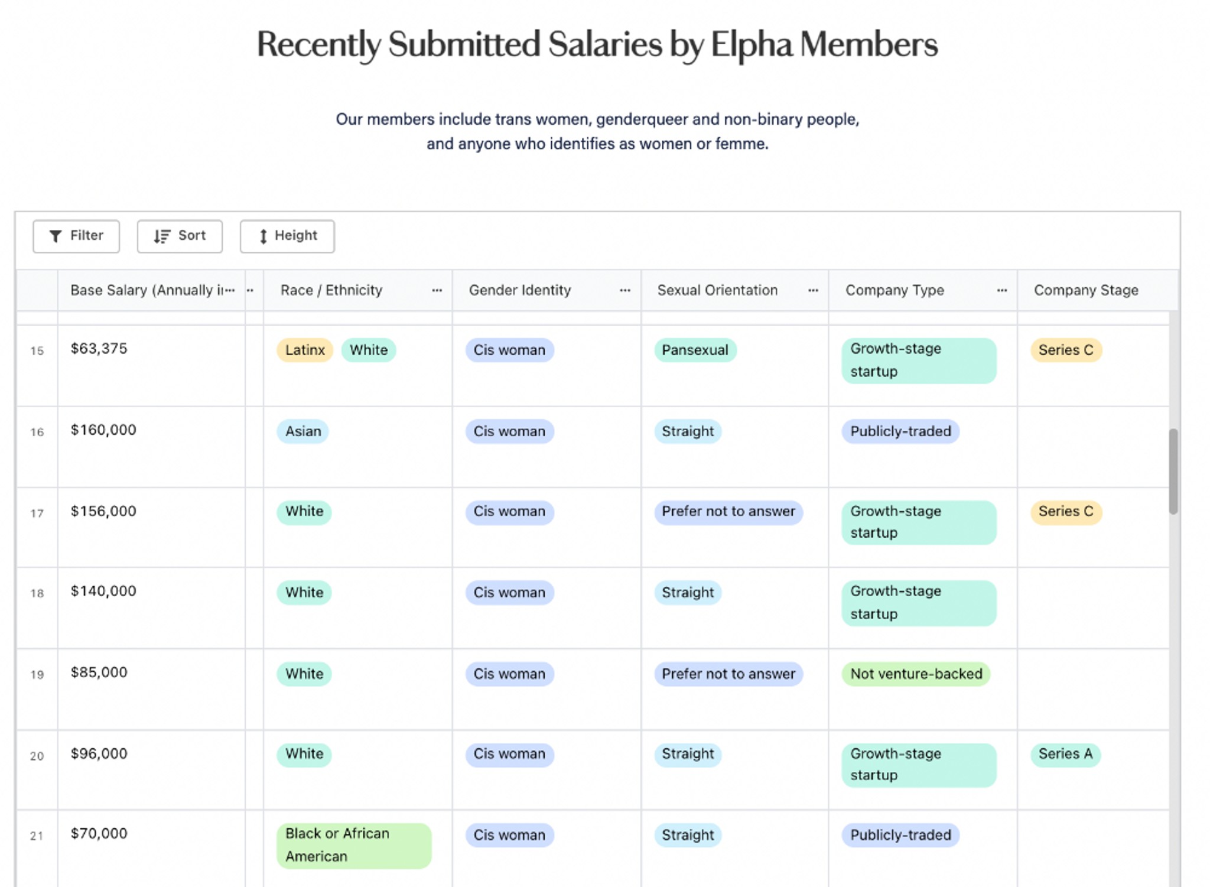Select Race / Ethnicity column header
1210x887 pixels.
[x=358, y=290]
